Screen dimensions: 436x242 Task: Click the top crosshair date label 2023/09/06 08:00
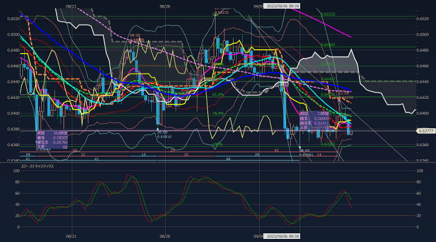tap(282, 6)
